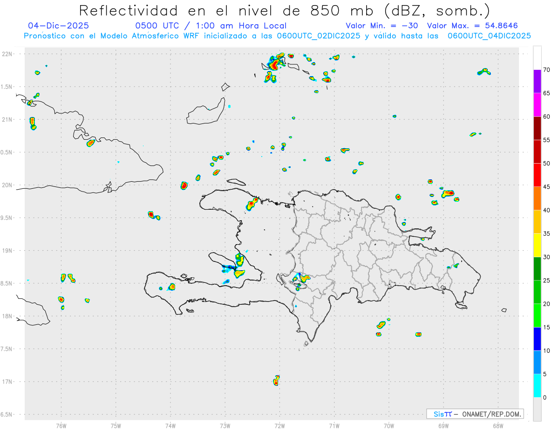Select the colorbar label "5"
Image resolution: width=559 pixels, height=432 pixels.
tap(545, 374)
